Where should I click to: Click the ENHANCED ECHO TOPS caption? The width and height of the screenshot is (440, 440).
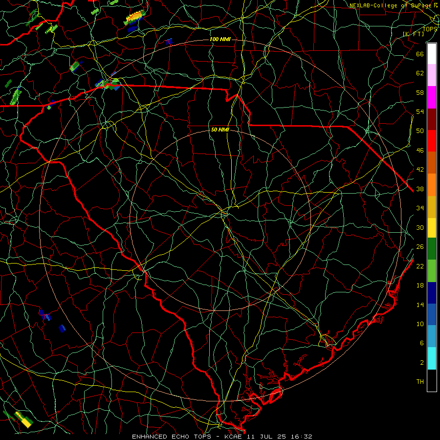(x=171, y=437)
